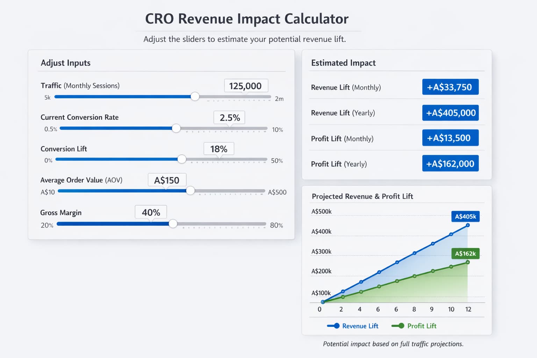
Task: Click the +A$33,750 monthly revenue badge
Action: tap(450, 87)
